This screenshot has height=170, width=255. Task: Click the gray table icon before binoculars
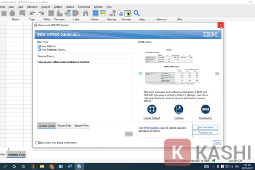[x=76, y=13]
